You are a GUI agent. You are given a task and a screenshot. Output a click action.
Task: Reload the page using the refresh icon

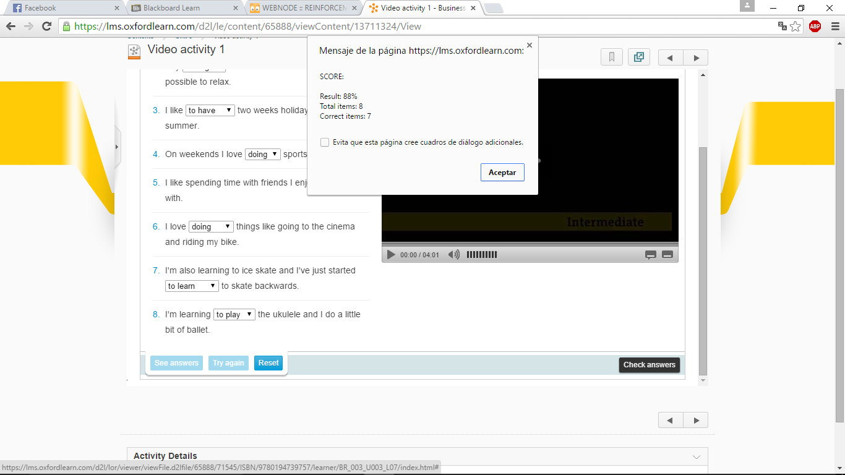pyautogui.click(x=46, y=26)
